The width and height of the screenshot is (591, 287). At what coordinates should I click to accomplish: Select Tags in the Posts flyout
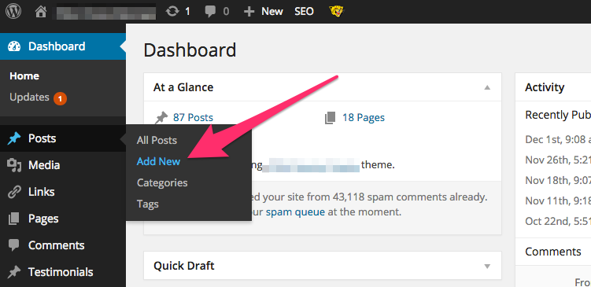click(x=148, y=204)
